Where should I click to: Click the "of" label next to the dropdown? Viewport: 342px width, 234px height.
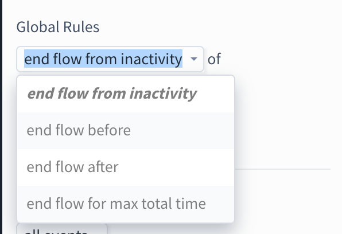pos(214,59)
